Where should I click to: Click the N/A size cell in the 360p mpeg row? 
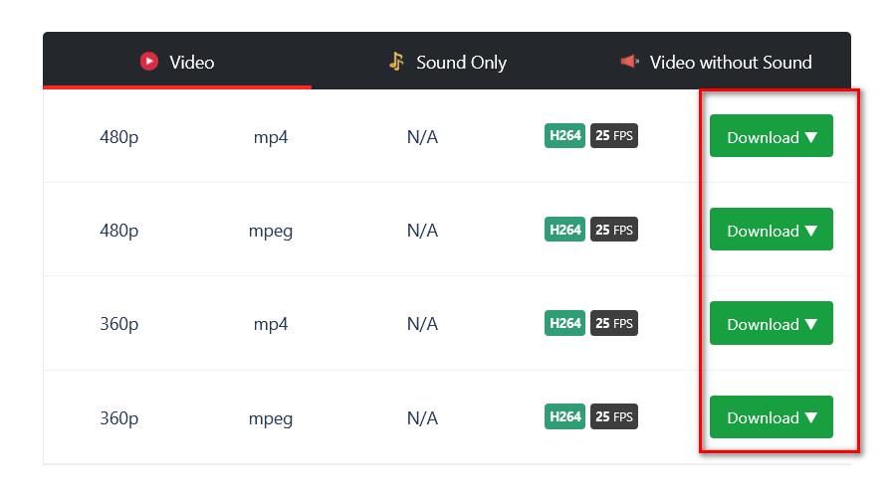[x=422, y=418]
